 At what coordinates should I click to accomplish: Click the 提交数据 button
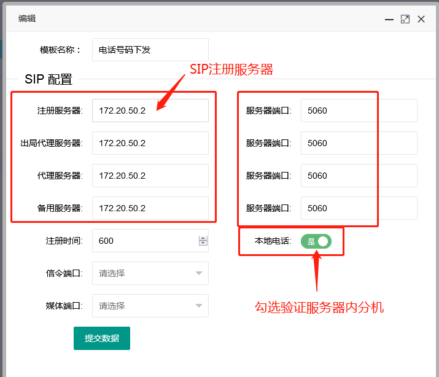pos(102,338)
